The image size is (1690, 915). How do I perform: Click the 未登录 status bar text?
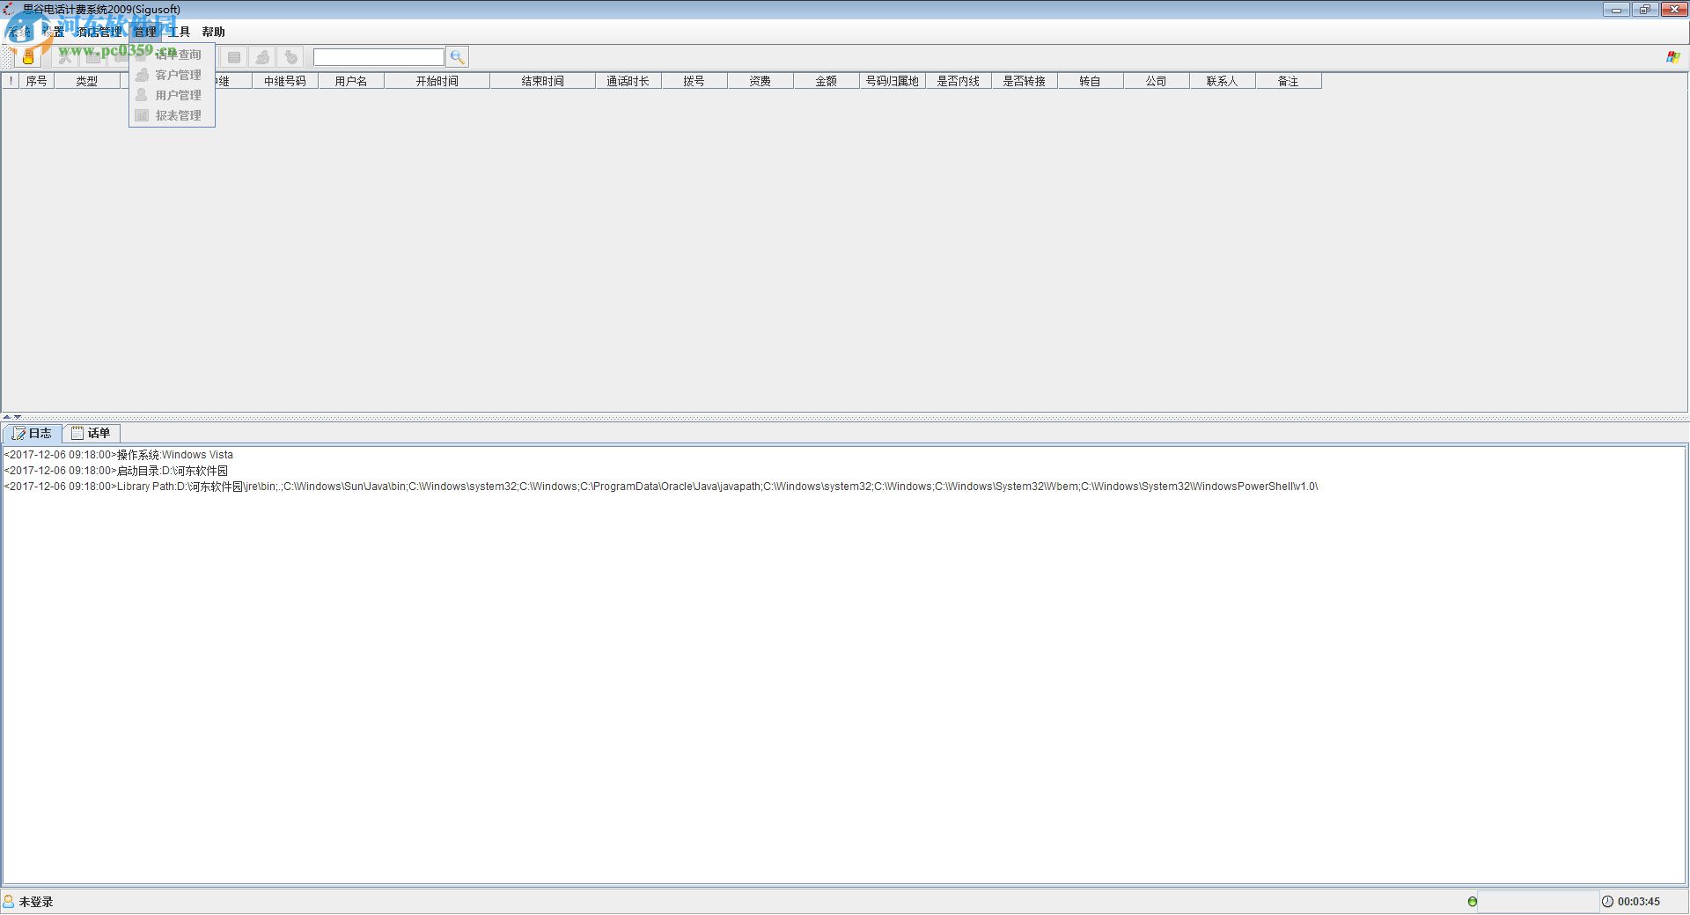click(36, 902)
